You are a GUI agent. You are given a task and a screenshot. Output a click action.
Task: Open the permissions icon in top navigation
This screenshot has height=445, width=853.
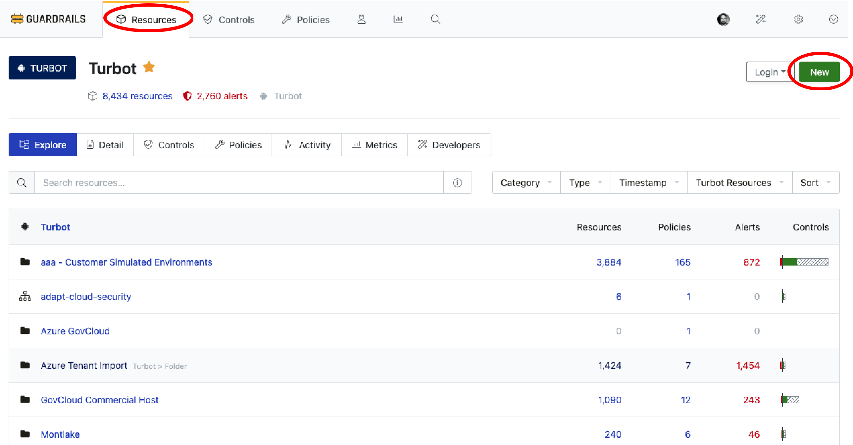point(361,20)
